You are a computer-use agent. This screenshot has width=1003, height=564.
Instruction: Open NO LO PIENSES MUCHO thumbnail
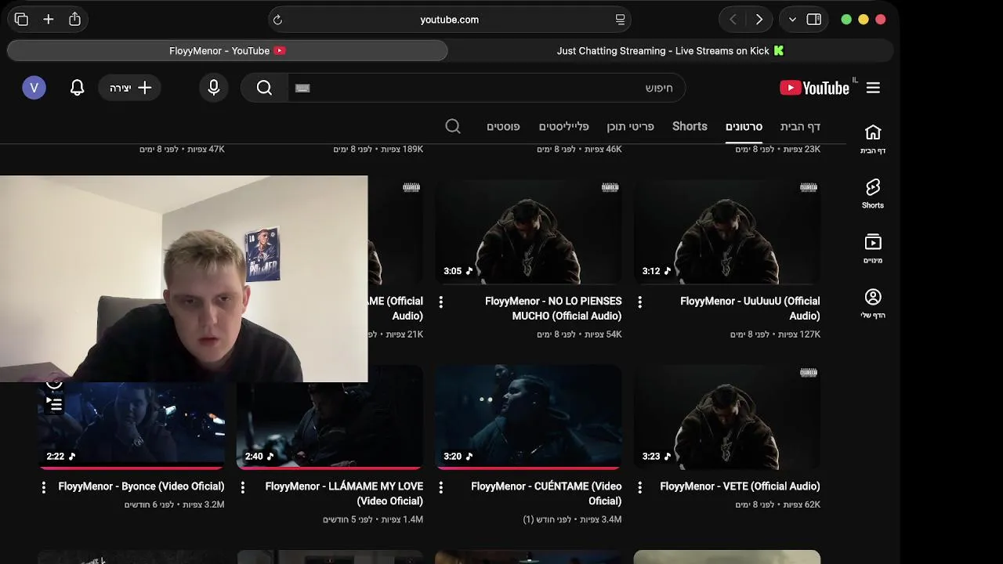[529, 232]
